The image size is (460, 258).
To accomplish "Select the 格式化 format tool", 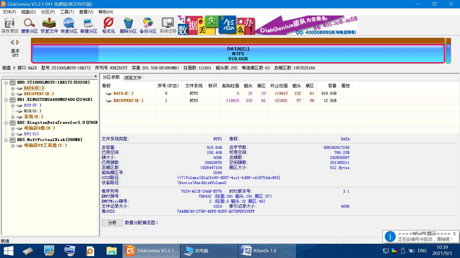I will tap(109, 25).
